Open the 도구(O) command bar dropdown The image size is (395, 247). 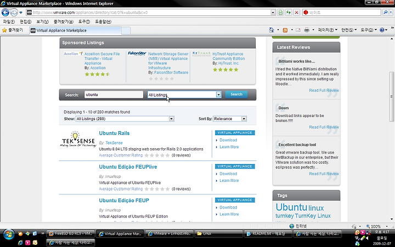tap(369, 30)
